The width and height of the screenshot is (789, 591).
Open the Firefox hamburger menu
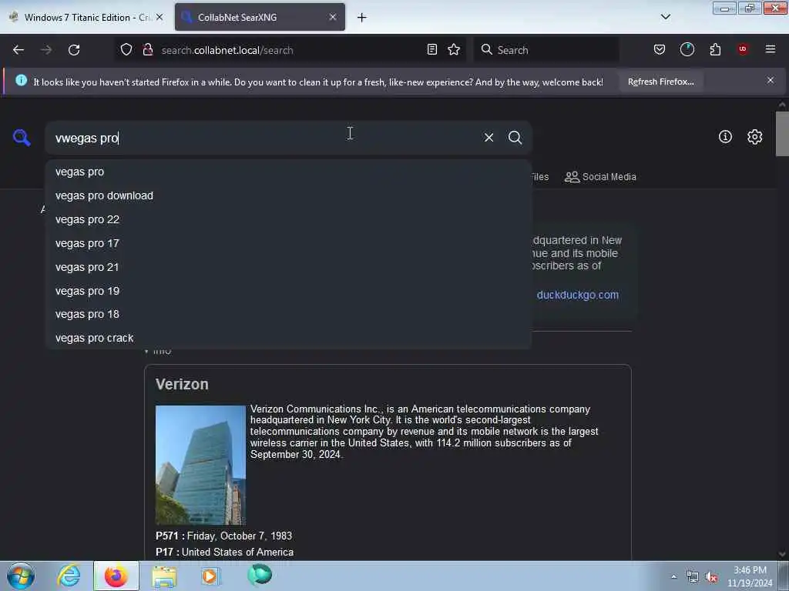(771, 49)
